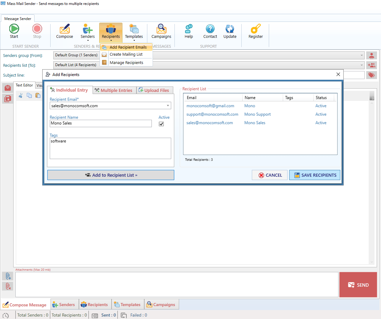Toggle the Active checkbox
The width and height of the screenshot is (381, 319).
(161, 124)
